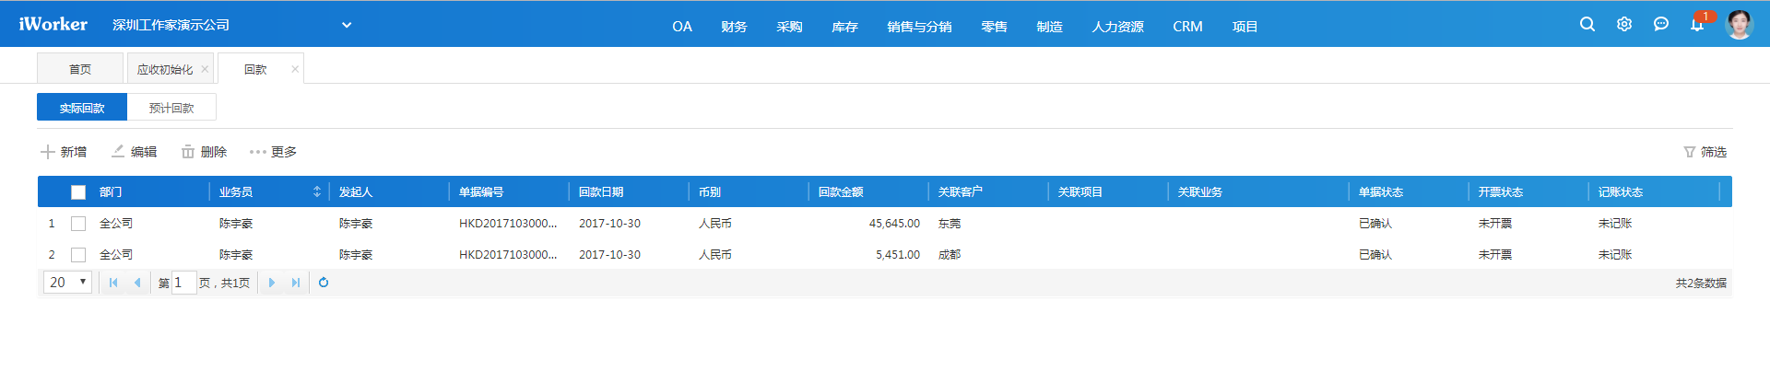Click the 单据编号 column header
Image resolution: width=1770 pixels, height=382 pixels.
[x=481, y=191]
